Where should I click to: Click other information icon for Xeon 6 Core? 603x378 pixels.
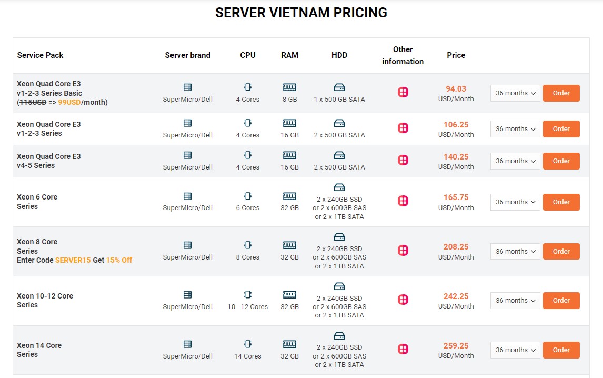pyautogui.click(x=403, y=201)
